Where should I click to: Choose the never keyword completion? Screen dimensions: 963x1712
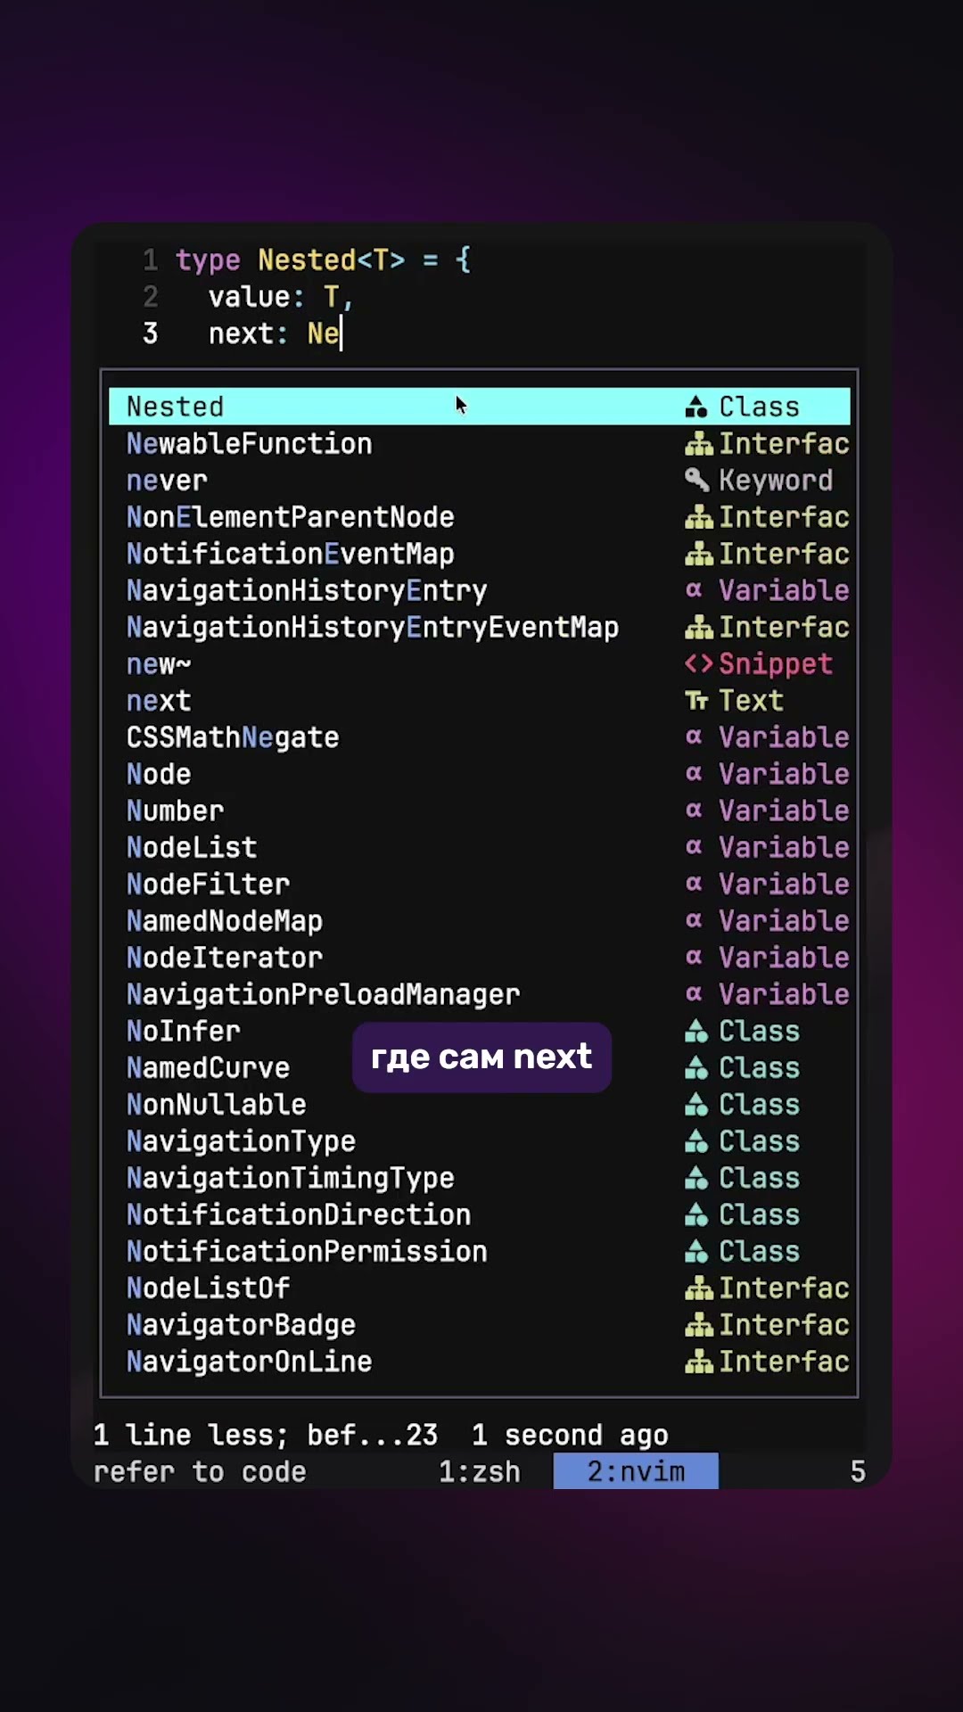(x=167, y=481)
